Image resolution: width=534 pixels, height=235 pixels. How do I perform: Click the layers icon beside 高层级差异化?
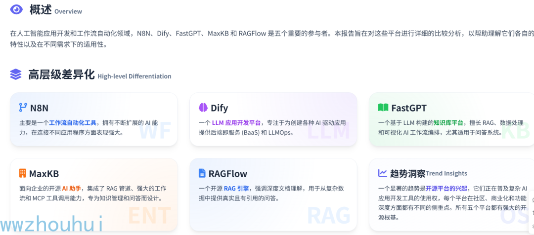coord(16,74)
